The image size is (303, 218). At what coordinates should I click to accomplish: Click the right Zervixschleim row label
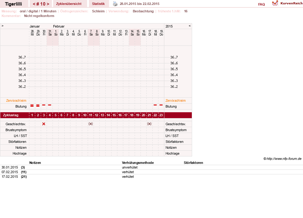(x=175, y=100)
